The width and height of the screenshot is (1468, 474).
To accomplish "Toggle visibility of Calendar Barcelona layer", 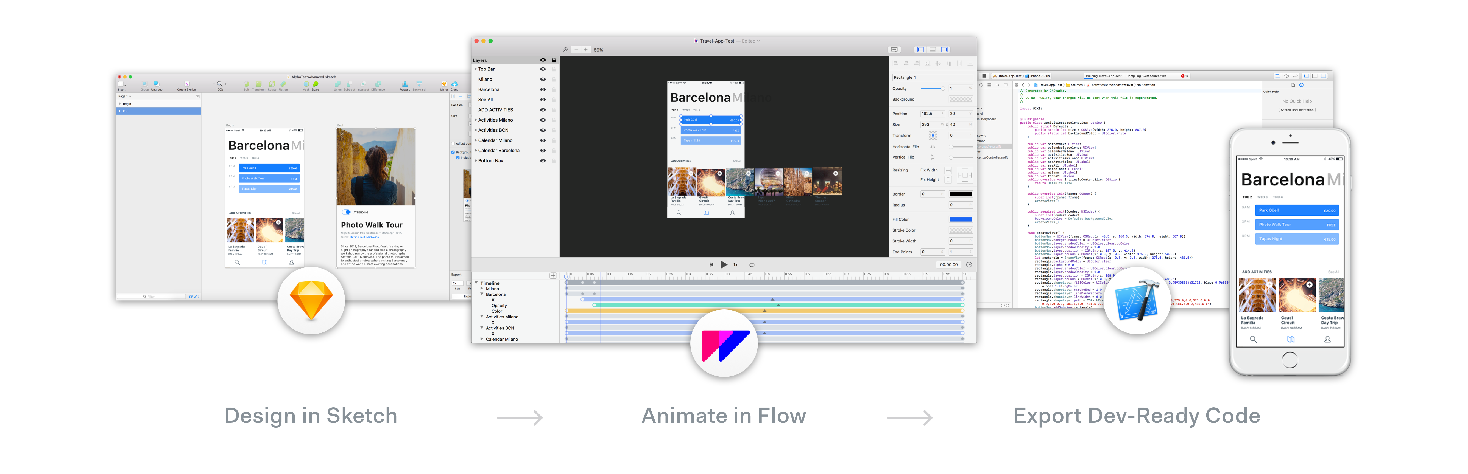I will [543, 151].
